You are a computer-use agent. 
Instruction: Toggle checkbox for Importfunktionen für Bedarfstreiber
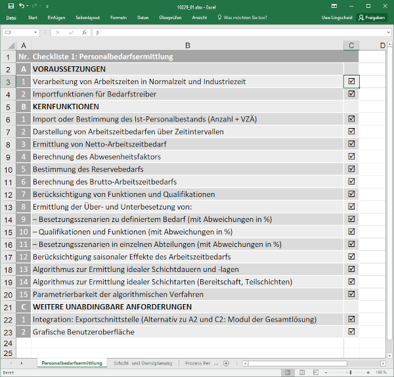(351, 94)
